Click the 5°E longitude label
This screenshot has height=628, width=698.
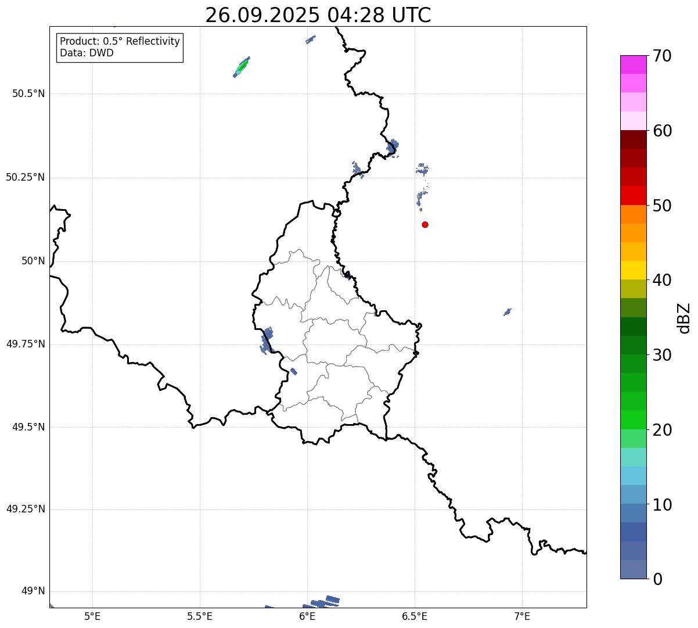92,616
